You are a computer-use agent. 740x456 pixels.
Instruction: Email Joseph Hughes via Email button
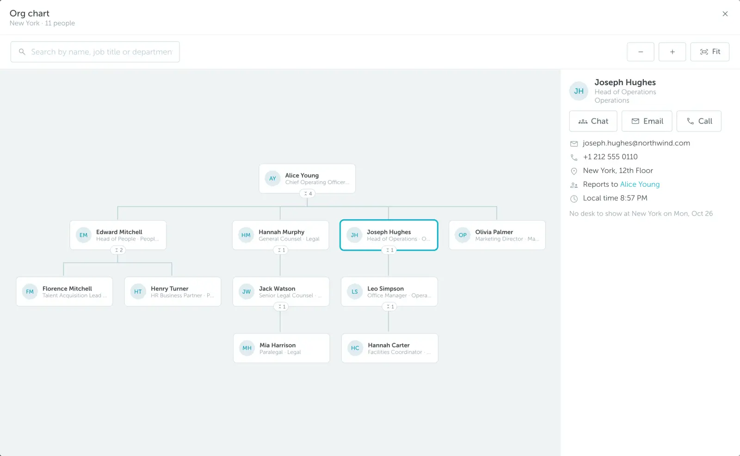[x=647, y=121]
